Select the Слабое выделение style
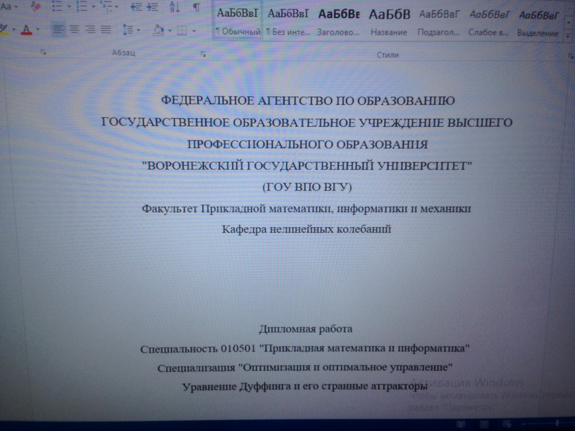 click(489, 23)
